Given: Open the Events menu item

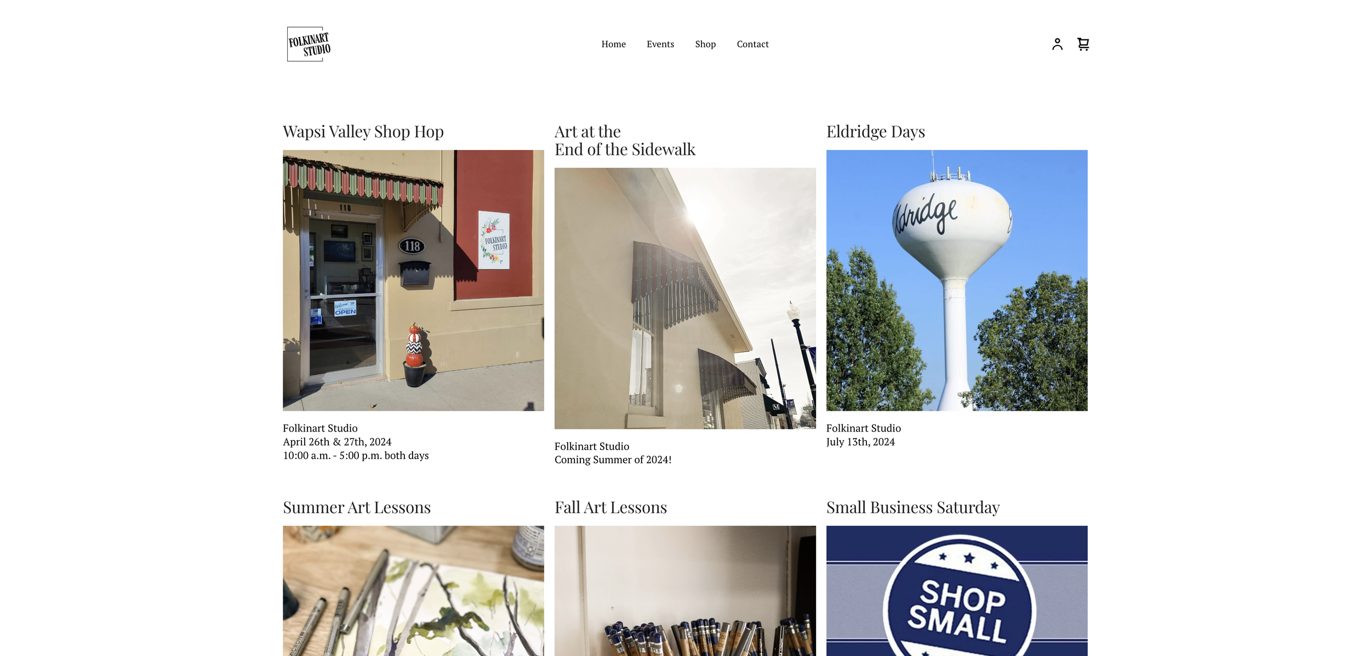Looking at the screenshot, I should point(660,44).
